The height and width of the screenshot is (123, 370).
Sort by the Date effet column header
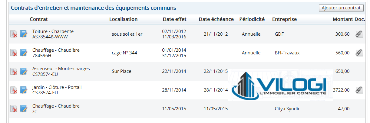(174, 19)
